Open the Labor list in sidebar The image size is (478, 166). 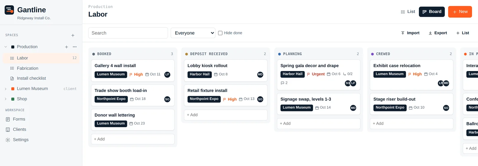pos(41,58)
